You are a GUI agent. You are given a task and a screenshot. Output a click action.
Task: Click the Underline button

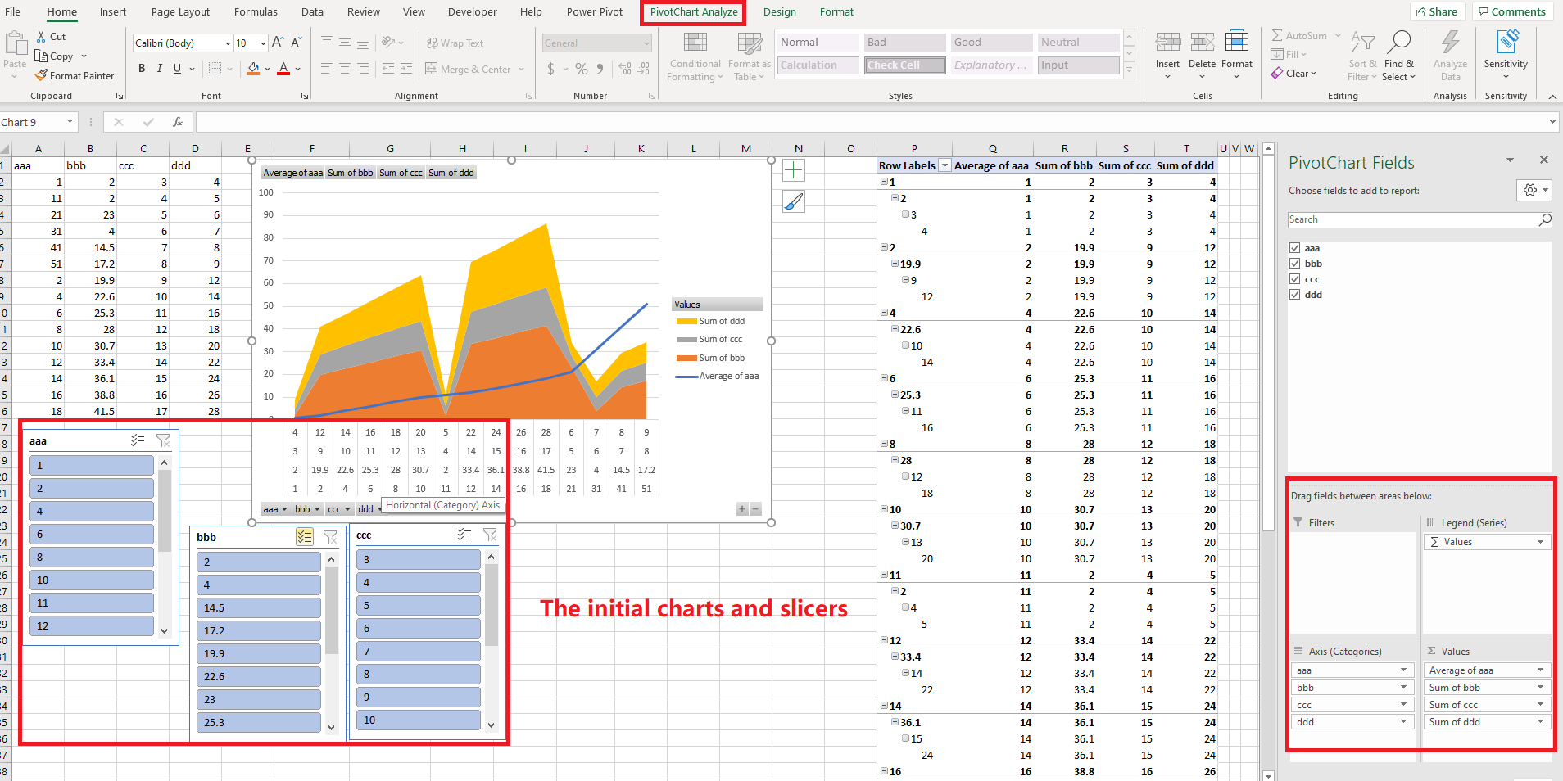[177, 69]
